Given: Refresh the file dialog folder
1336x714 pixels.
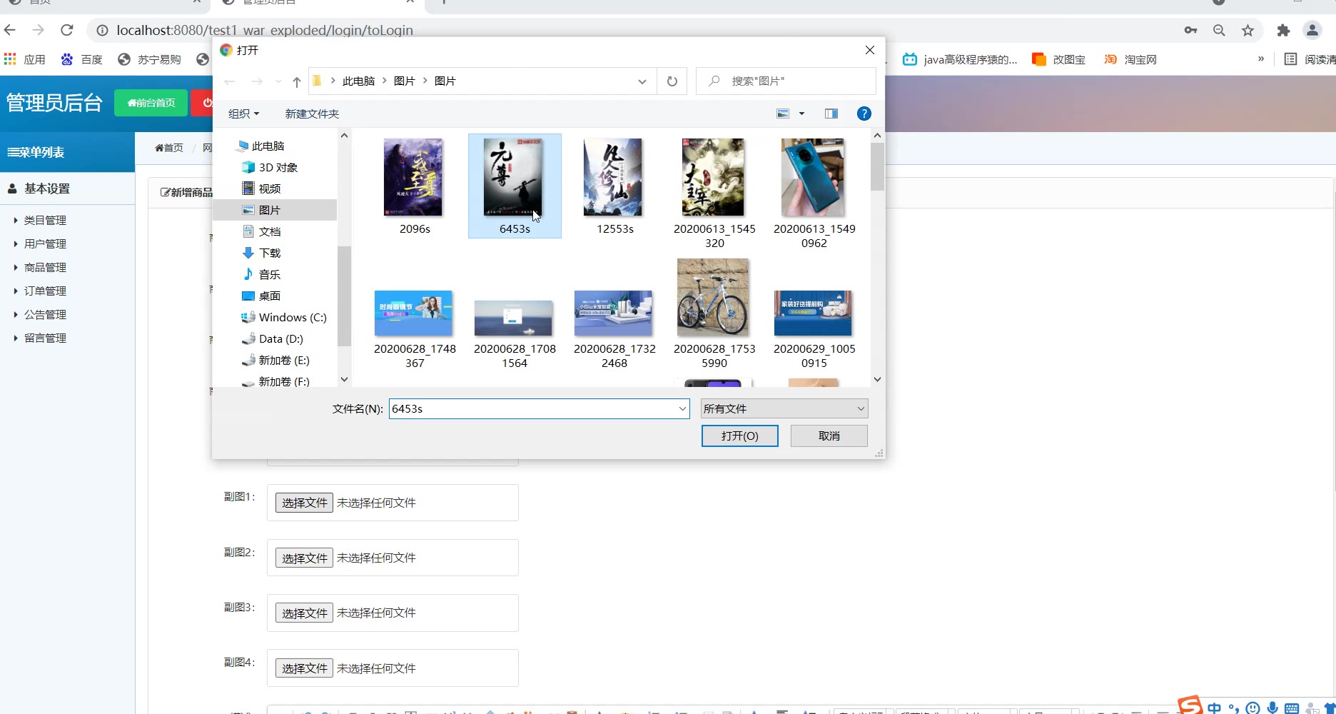Looking at the screenshot, I should 672,81.
